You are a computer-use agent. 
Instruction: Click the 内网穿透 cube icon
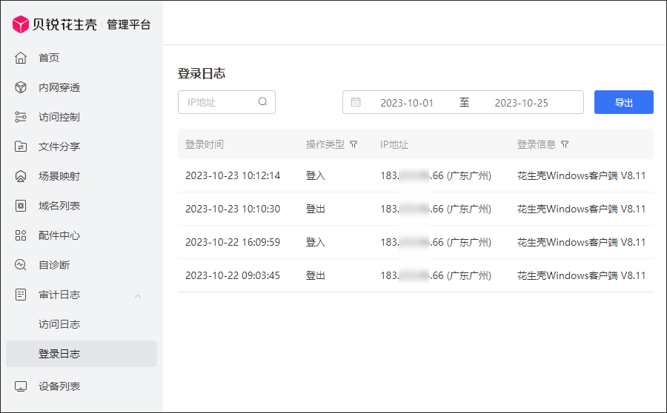(x=21, y=87)
